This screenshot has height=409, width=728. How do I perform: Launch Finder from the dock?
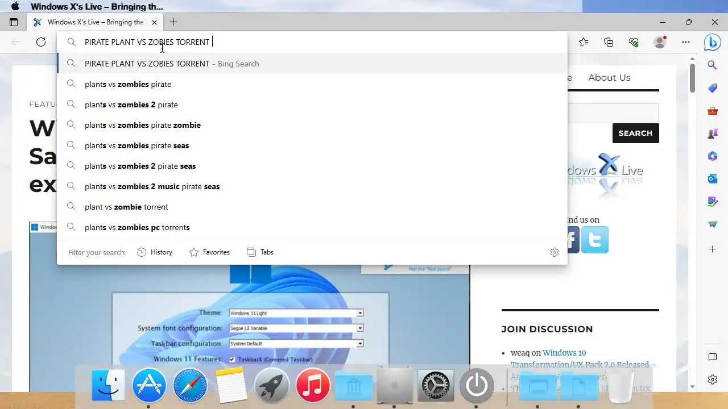(x=108, y=386)
